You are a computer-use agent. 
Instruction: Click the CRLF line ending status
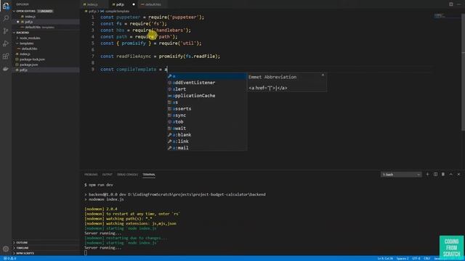tap(427, 259)
